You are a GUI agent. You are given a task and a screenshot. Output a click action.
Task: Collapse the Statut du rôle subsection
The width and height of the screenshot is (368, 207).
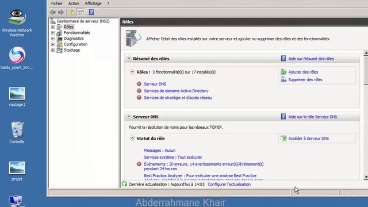tap(132, 138)
